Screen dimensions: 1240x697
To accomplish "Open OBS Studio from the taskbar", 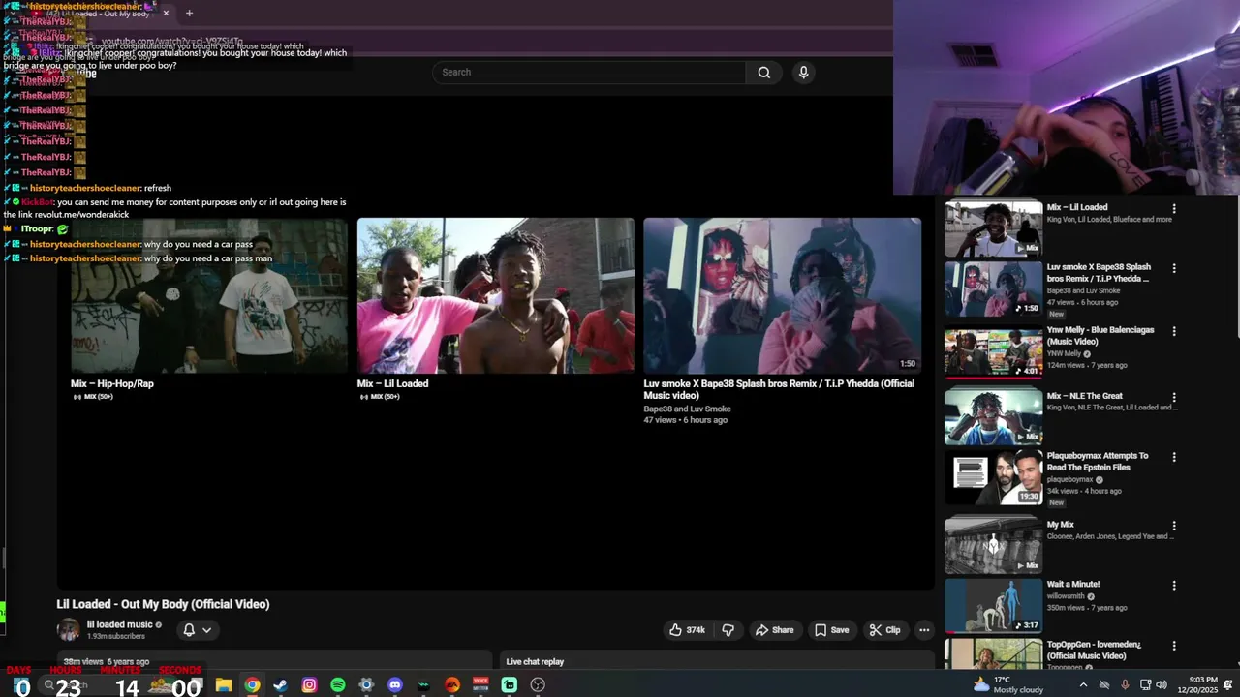I will point(538,685).
